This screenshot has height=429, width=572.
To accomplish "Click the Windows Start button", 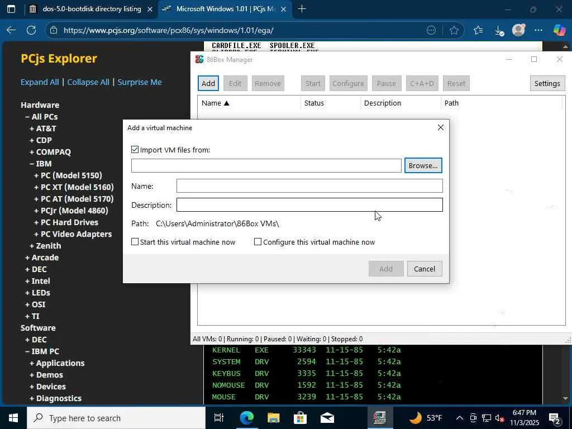I will tap(13, 418).
